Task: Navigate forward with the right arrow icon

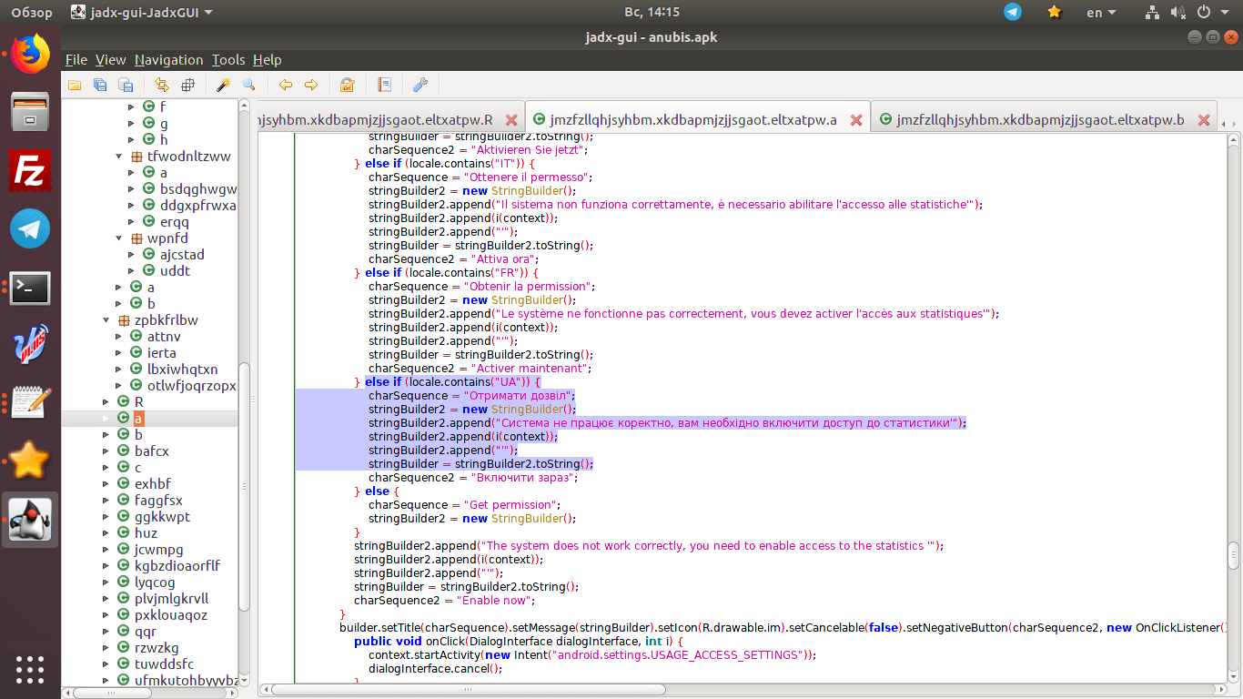Action: 311,85
